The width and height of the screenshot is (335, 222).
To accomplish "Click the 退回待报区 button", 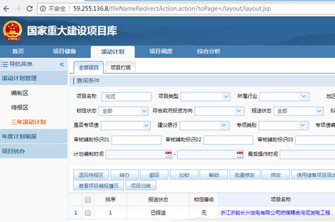I will [91, 175].
